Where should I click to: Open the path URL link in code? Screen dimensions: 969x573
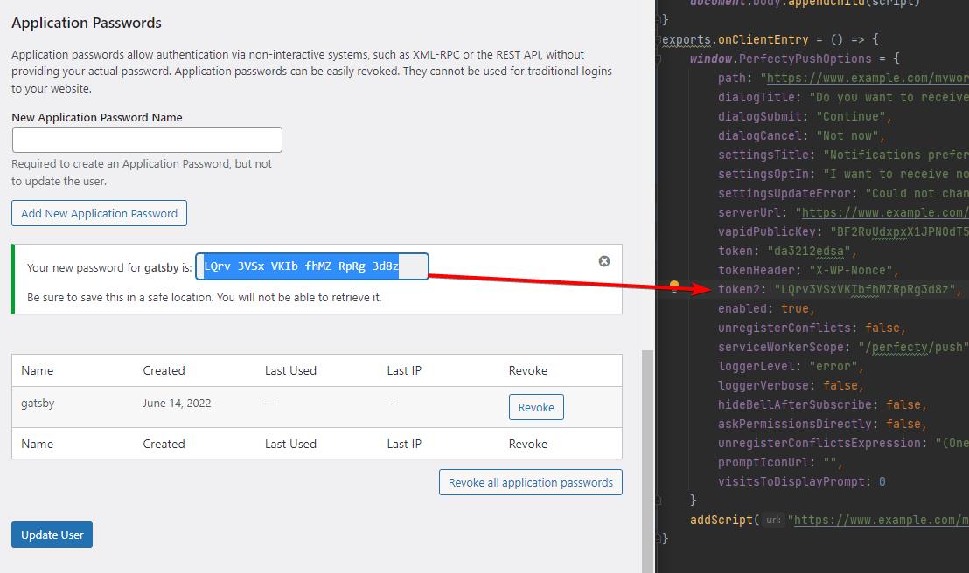(866, 78)
